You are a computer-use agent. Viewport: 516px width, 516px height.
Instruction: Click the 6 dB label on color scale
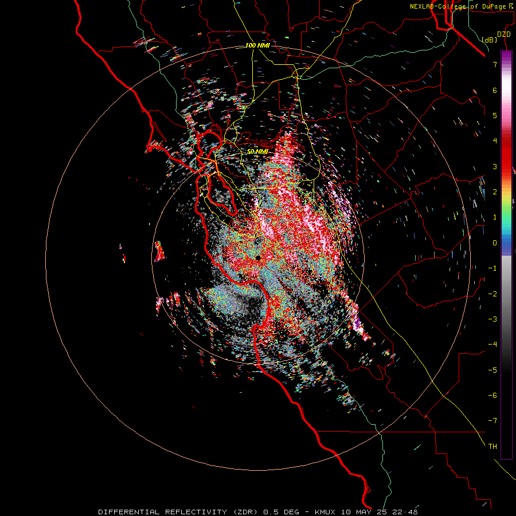pyautogui.click(x=495, y=90)
